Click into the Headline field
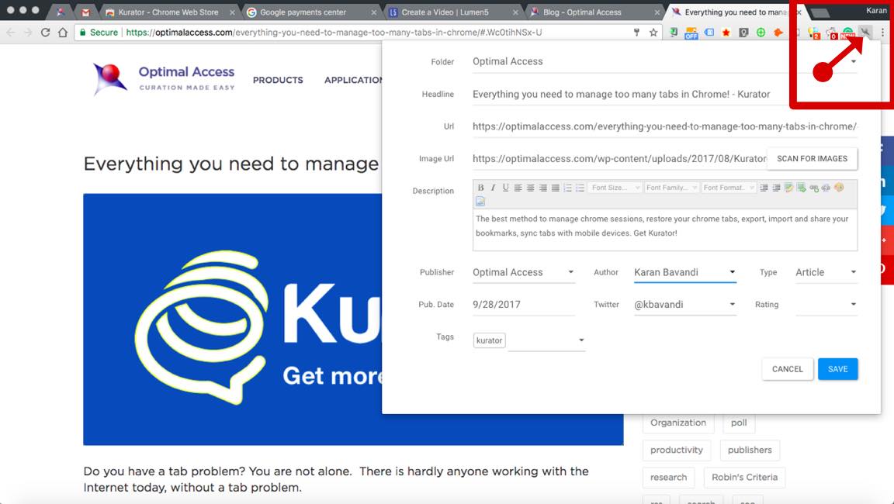The width and height of the screenshot is (894, 504). (x=665, y=95)
